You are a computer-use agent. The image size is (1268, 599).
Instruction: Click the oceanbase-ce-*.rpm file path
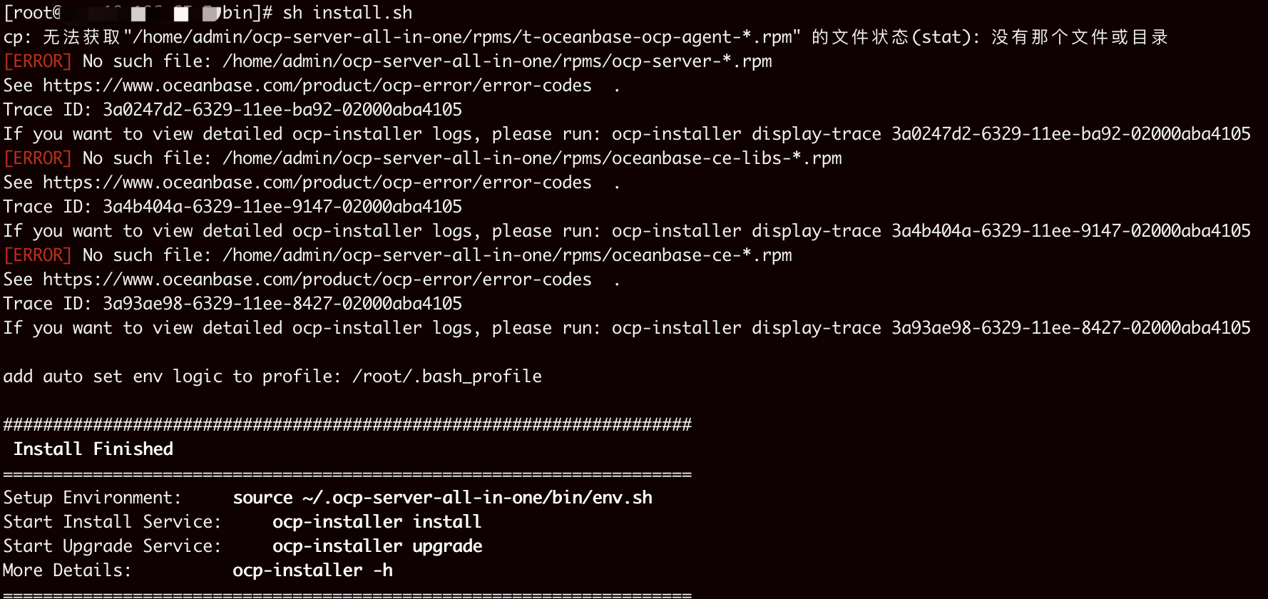coord(507,255)
